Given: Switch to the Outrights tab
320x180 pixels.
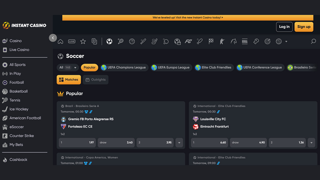Looking at the screenshot, I should coord(96,79).
